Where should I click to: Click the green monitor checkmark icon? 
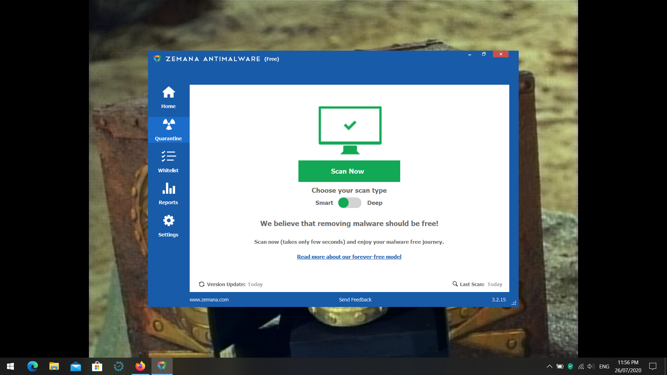coord(350,130)
